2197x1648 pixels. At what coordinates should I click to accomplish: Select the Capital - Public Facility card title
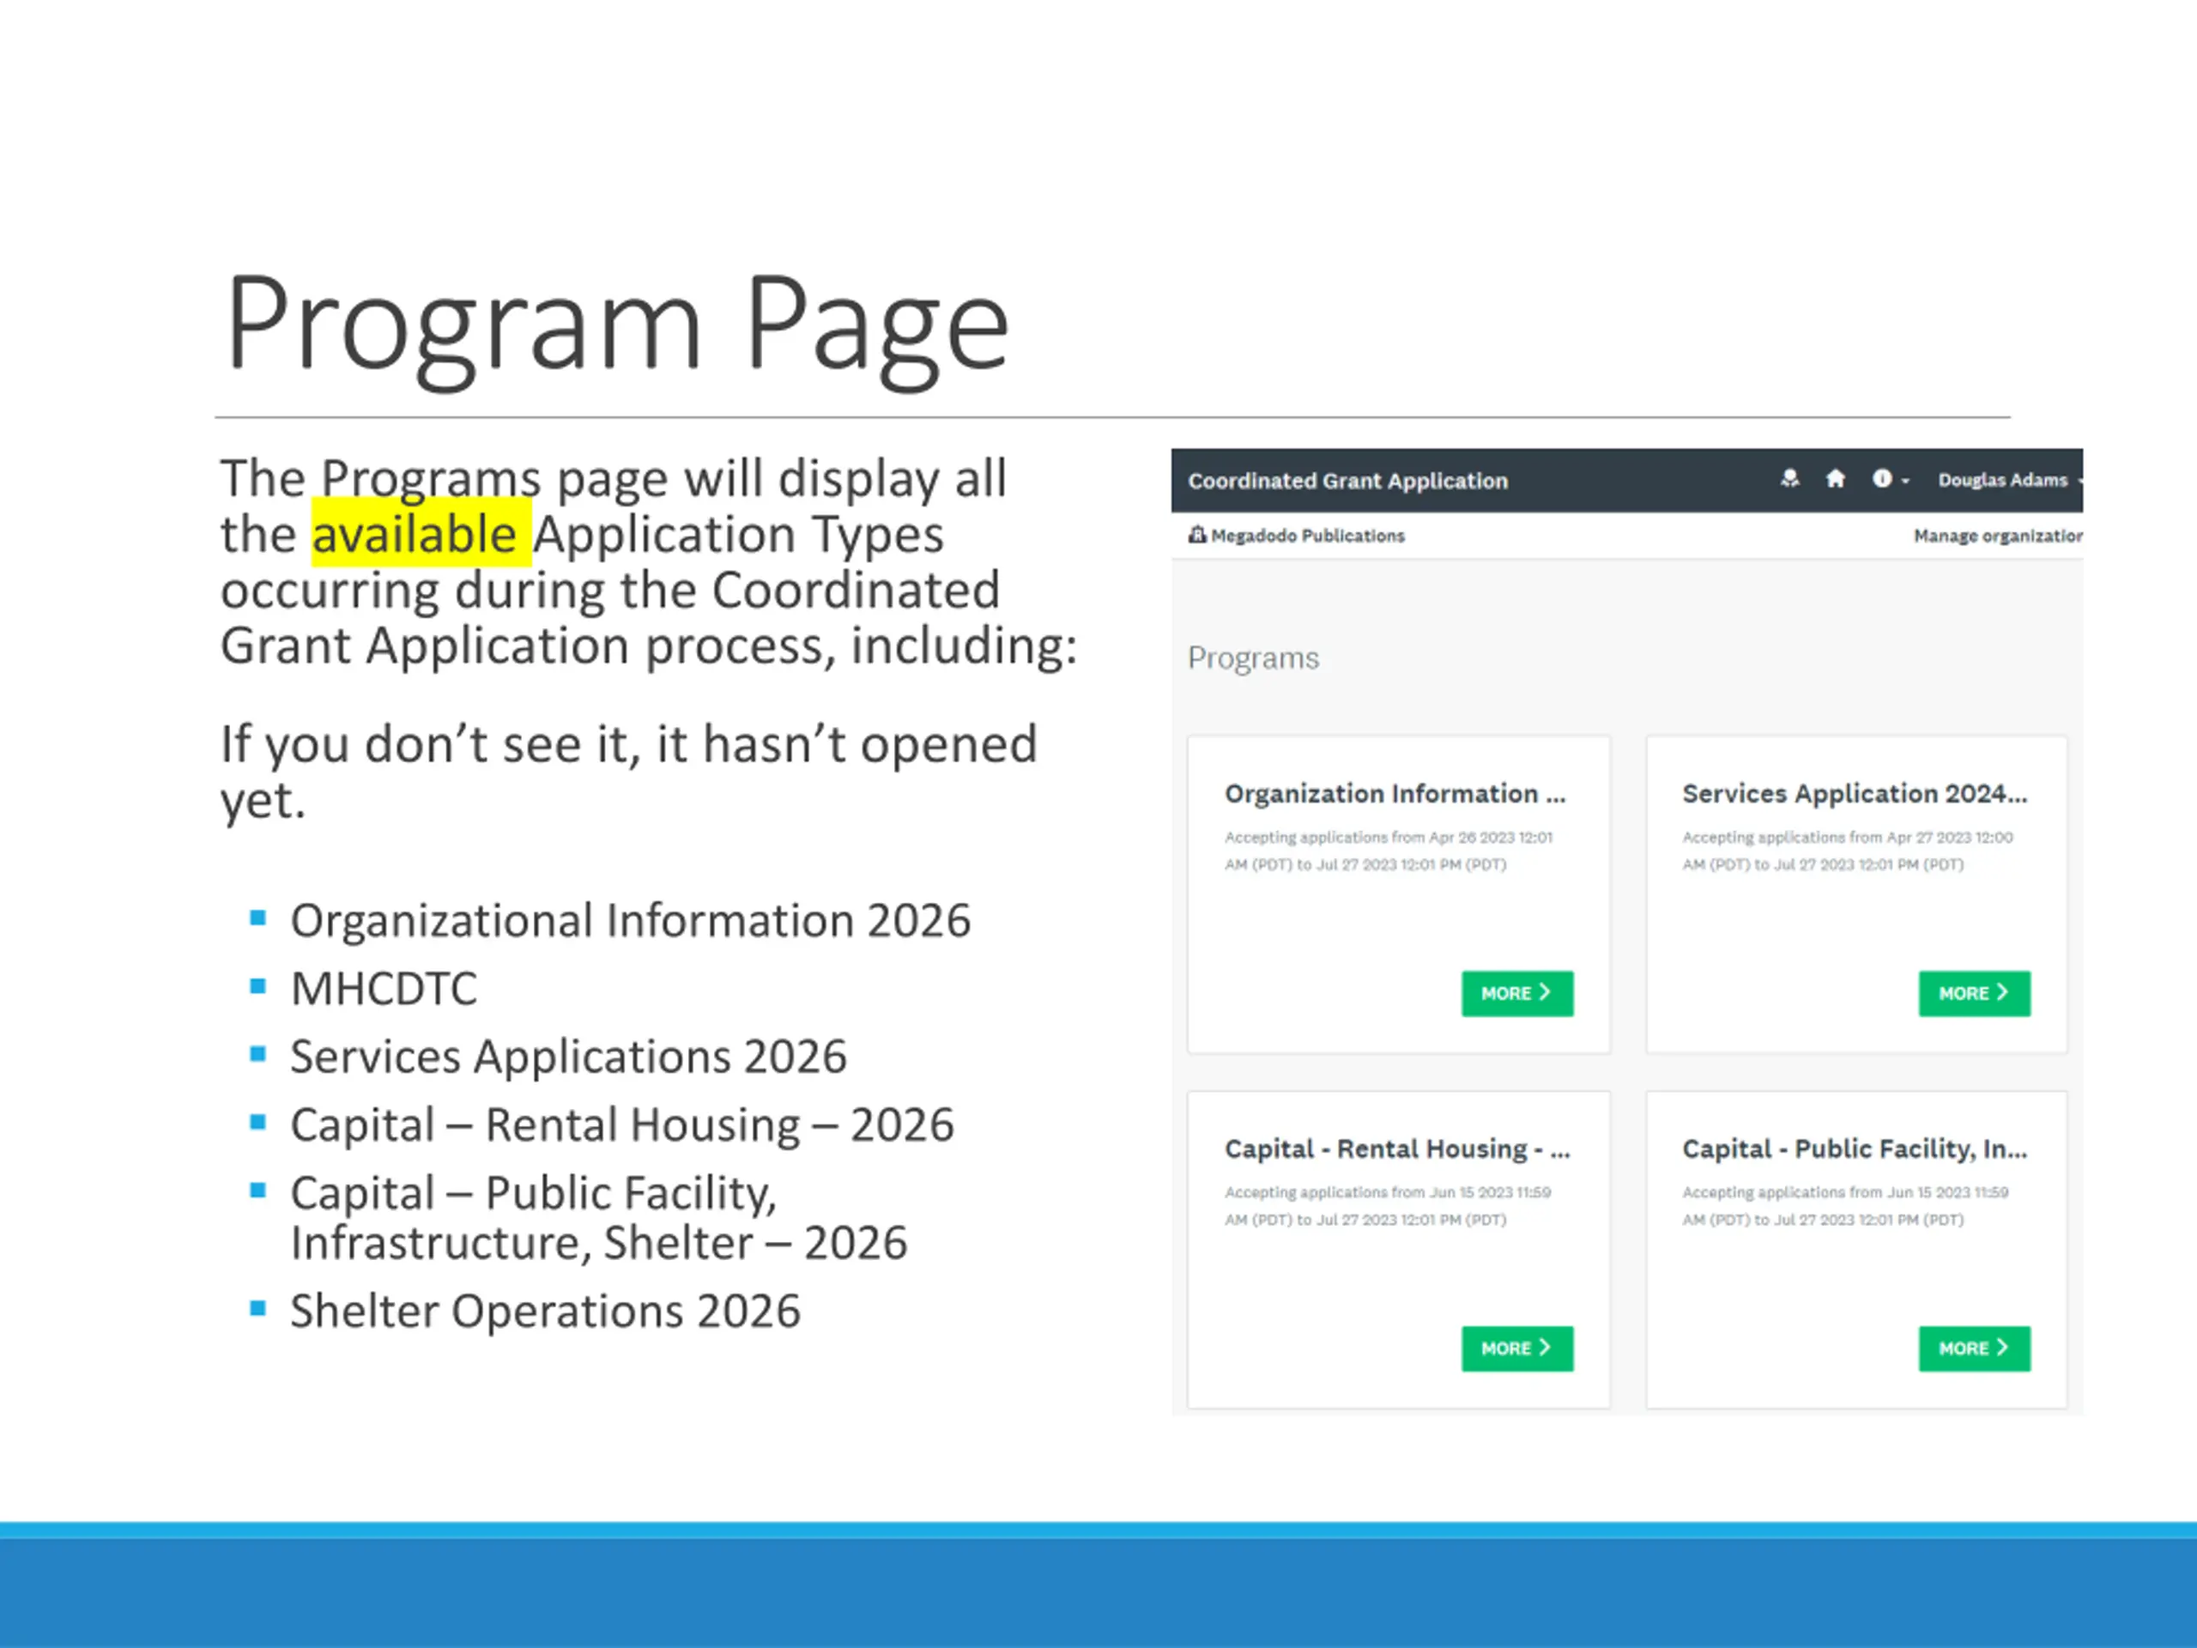point(1855,1149)
